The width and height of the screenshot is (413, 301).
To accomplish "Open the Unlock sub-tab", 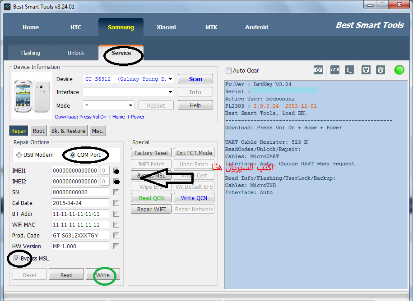I will [76, 53].
